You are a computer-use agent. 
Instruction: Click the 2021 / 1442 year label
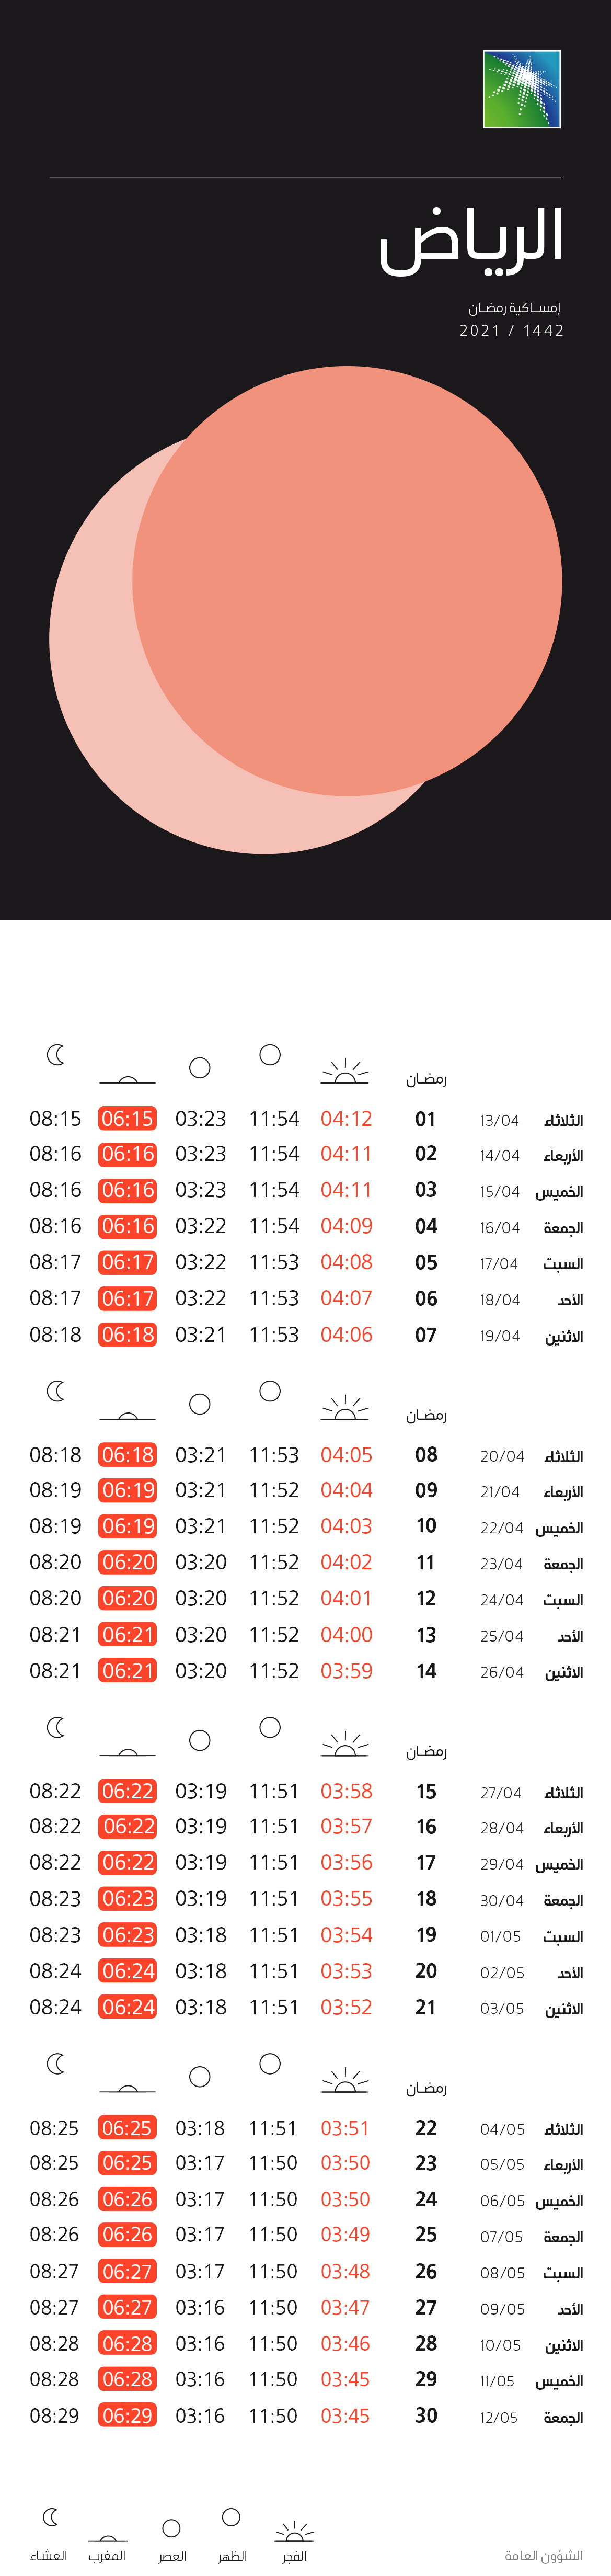click(512, 330)
